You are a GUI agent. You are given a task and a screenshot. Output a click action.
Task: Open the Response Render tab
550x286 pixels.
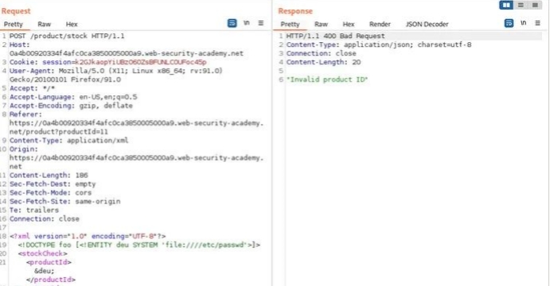click(380, 24)
